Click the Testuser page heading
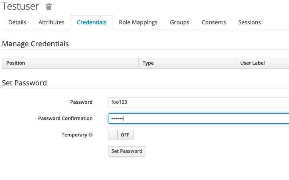Screen dimensions: 289x180 (x=20, y=6)
